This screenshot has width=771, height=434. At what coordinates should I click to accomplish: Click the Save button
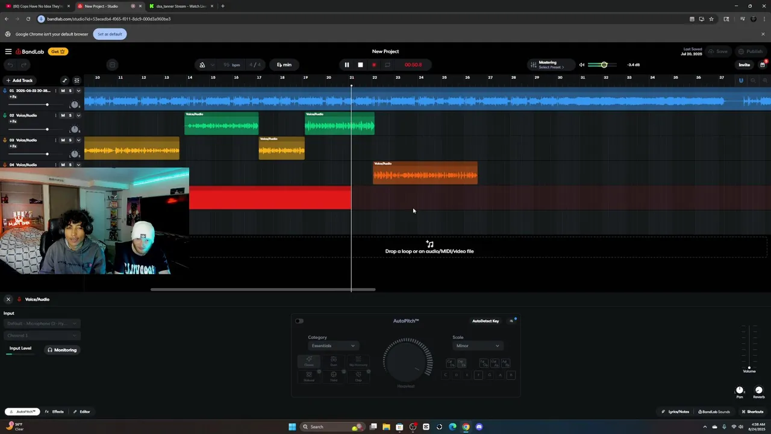pos(719,52)
